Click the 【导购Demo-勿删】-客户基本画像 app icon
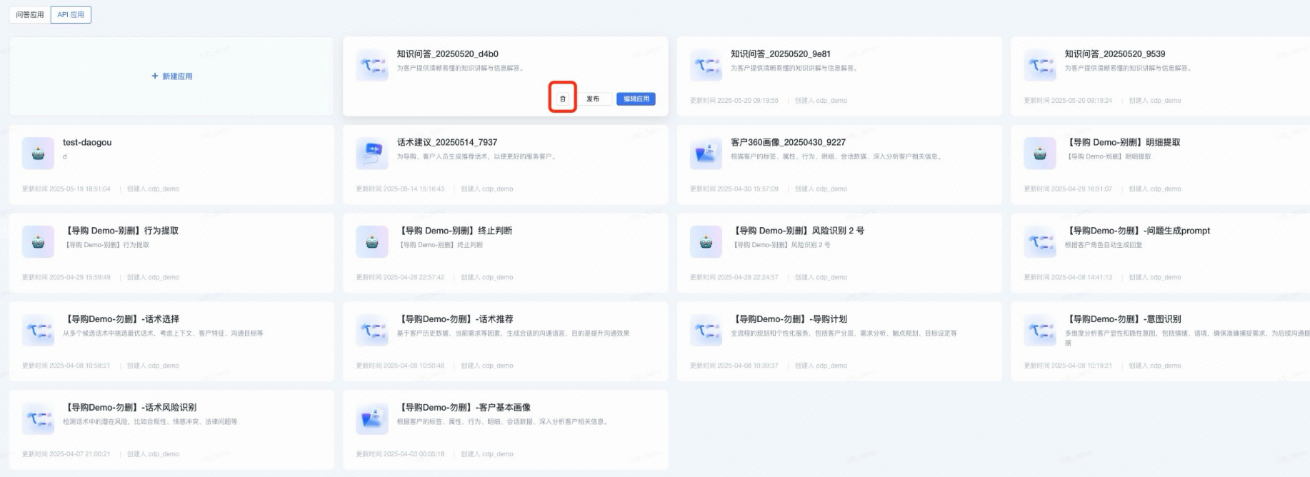The image size is (1310, 477). (x=372, y=419)
